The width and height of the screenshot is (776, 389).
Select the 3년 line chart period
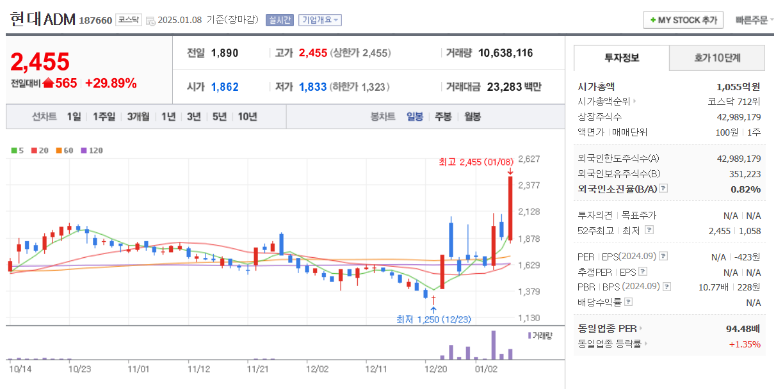tap(193, 116)
